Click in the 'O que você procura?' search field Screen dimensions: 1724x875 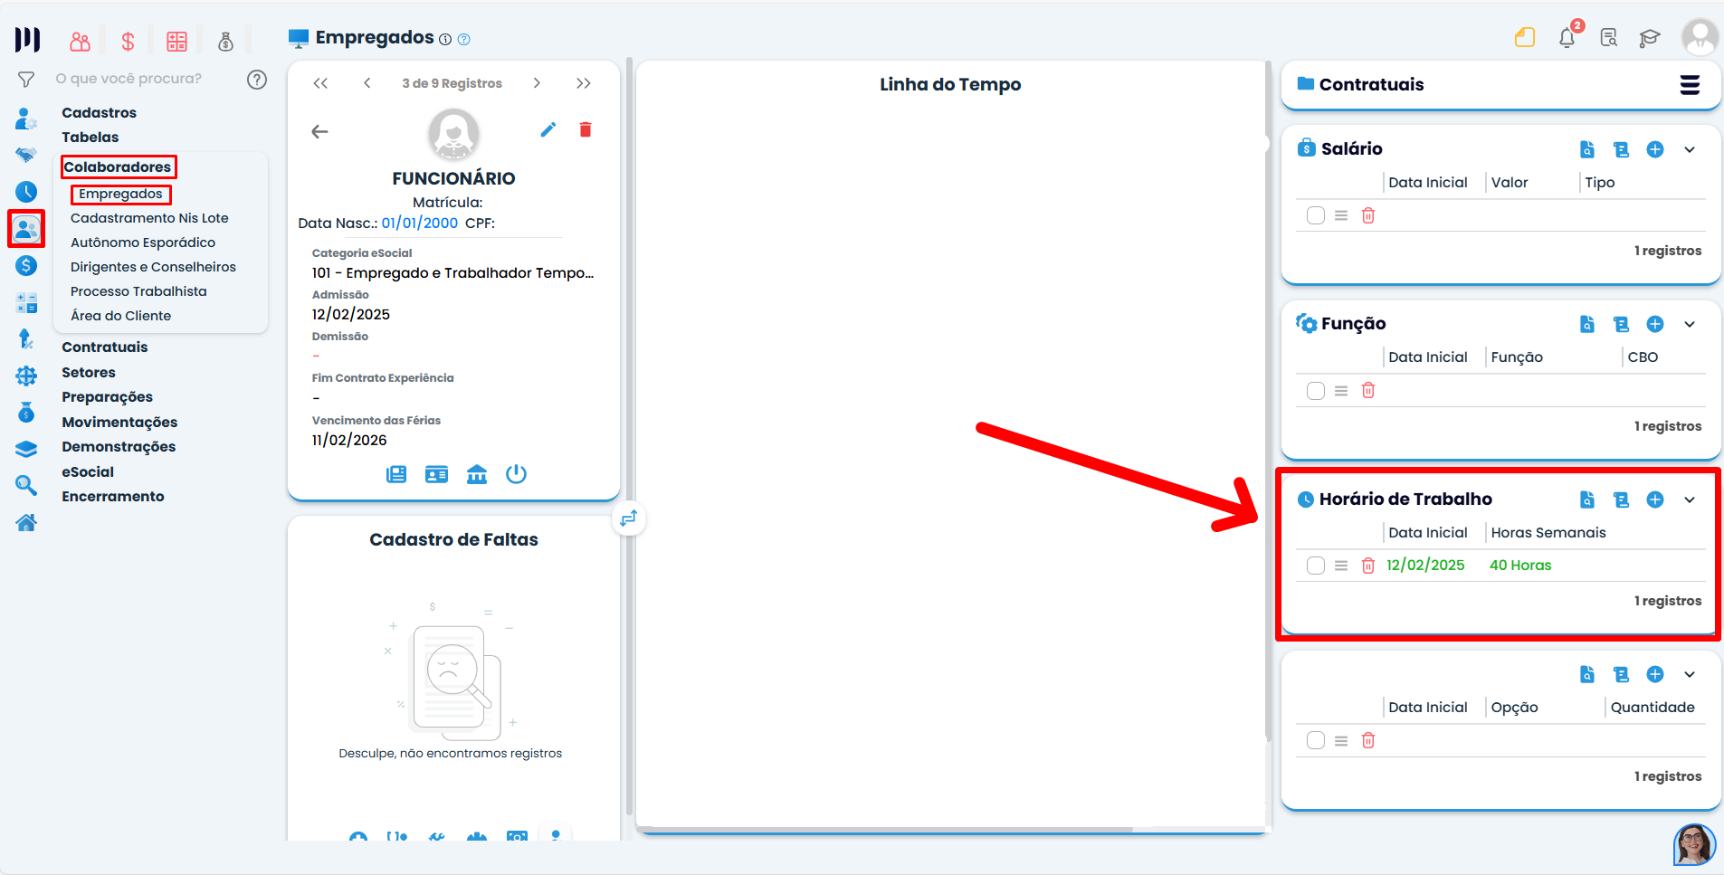click(129, 79)
